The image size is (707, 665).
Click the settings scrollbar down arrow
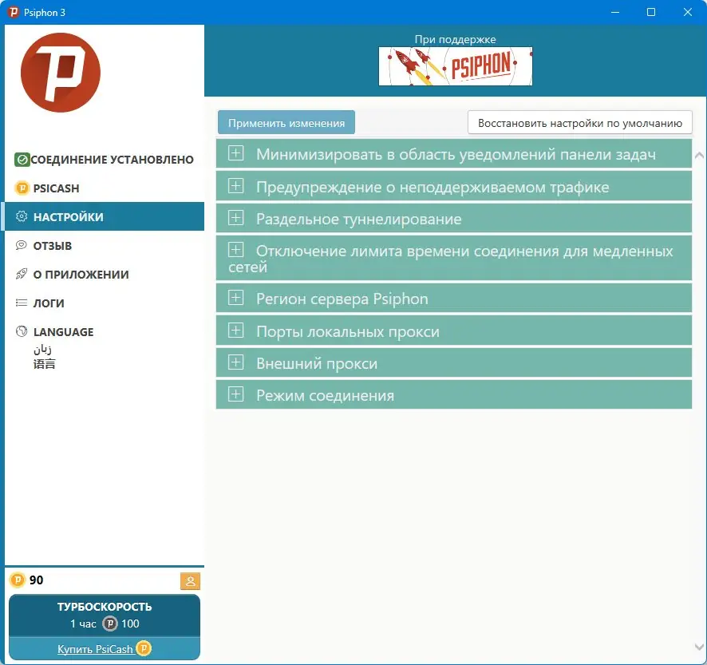[x=699, y=647]
